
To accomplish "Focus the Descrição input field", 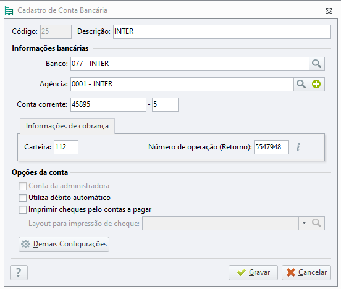I will (x=222, y=31).
